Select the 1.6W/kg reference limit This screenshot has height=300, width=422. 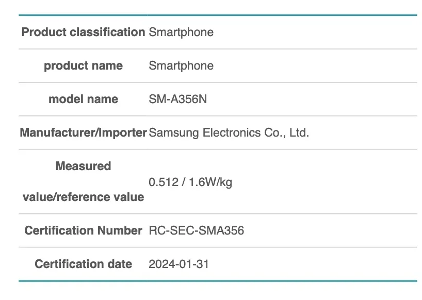pos(208,182)
